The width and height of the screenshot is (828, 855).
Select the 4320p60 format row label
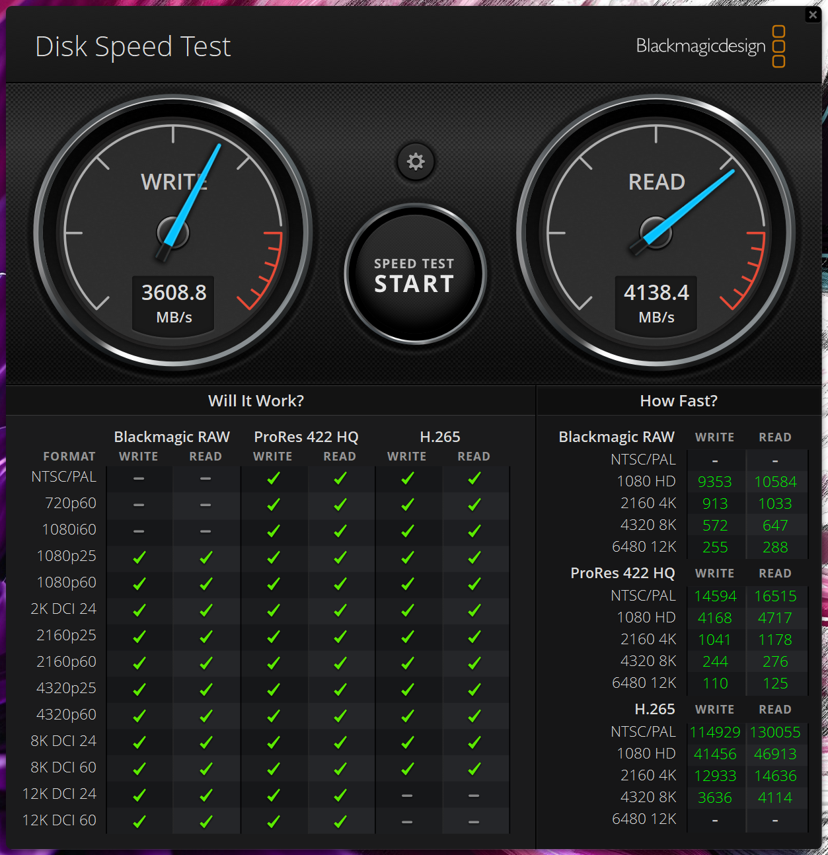[x=66, y=714]
